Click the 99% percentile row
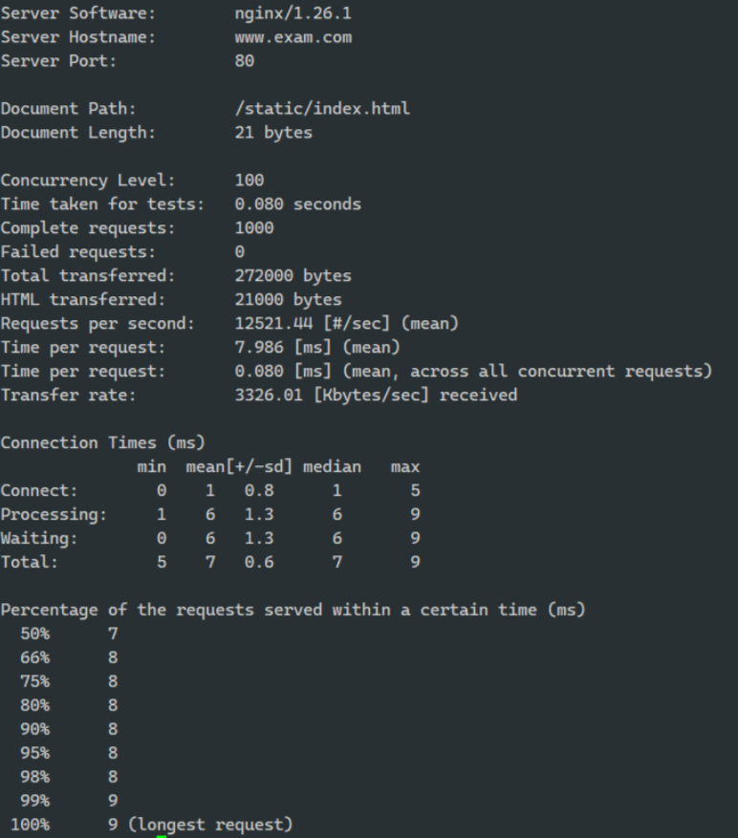Image resolution: width=738 pixels, height=838 pixels. 69,801
